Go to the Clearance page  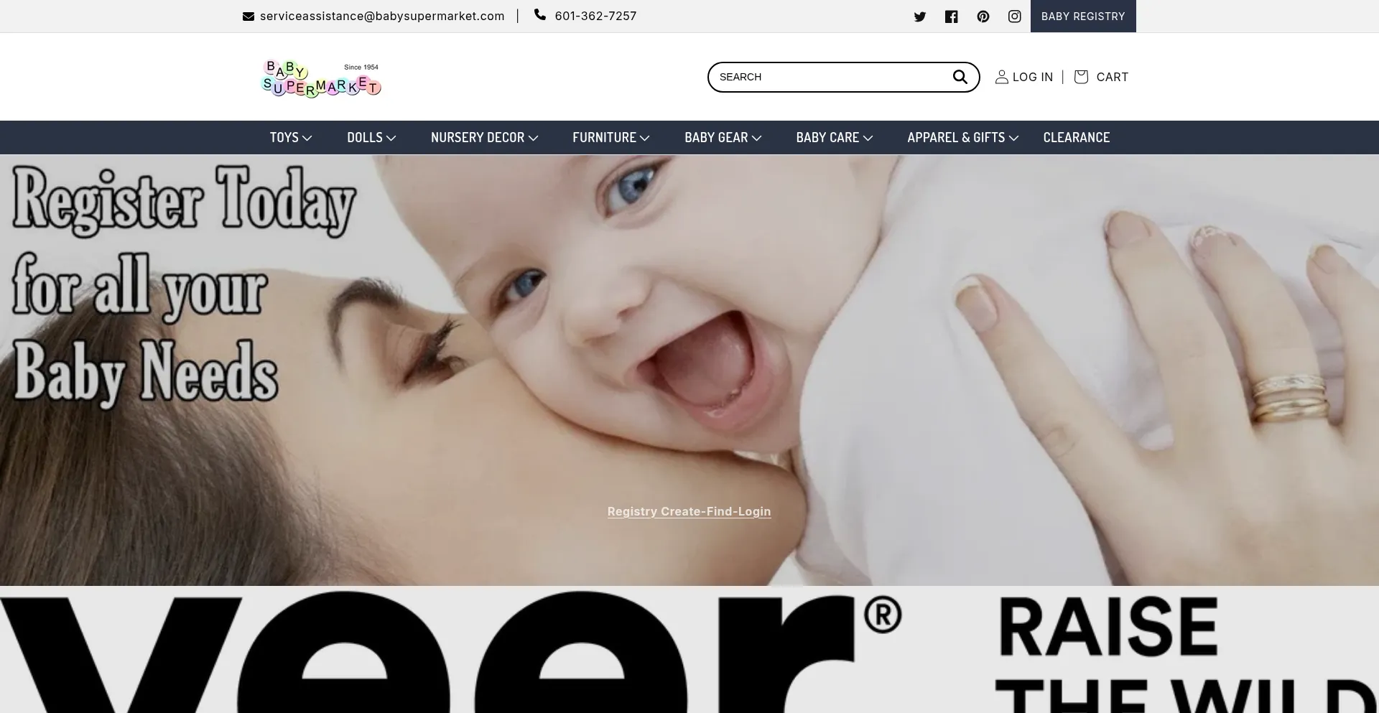1077,137
